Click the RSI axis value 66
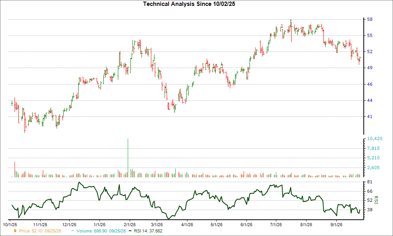 pos(370,192)
